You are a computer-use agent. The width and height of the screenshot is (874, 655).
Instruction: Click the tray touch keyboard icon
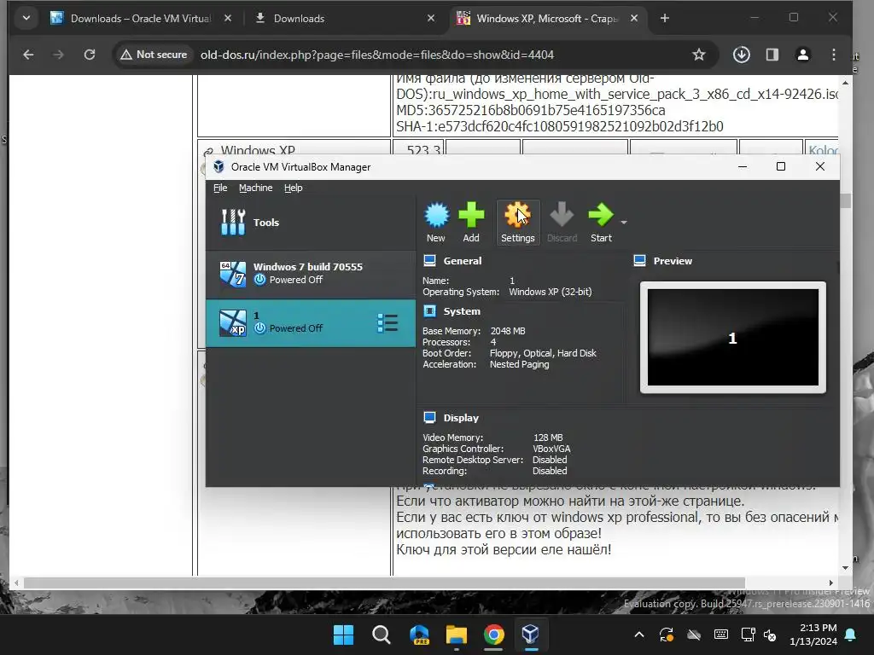click(x=720, y=635)
